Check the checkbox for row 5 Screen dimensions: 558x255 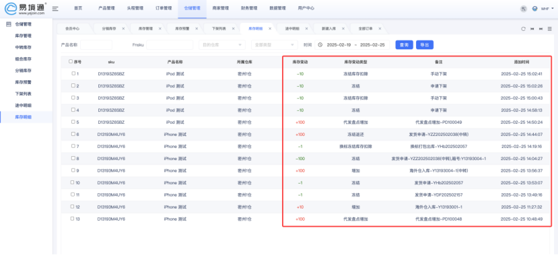[73, 122]
